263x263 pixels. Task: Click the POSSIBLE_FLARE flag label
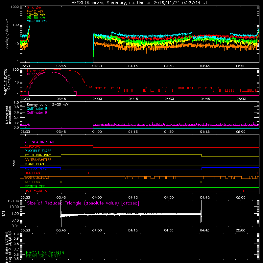click(38, 151)
